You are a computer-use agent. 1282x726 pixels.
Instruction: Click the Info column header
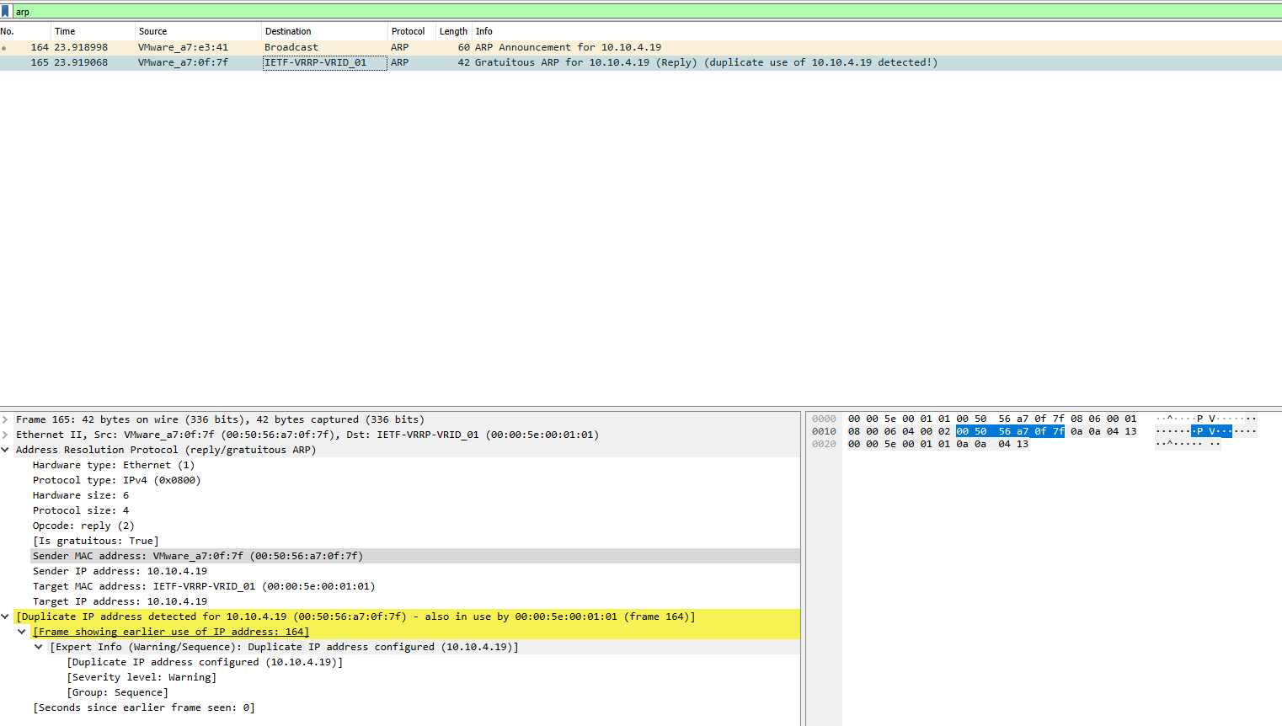tap(484, 31)
